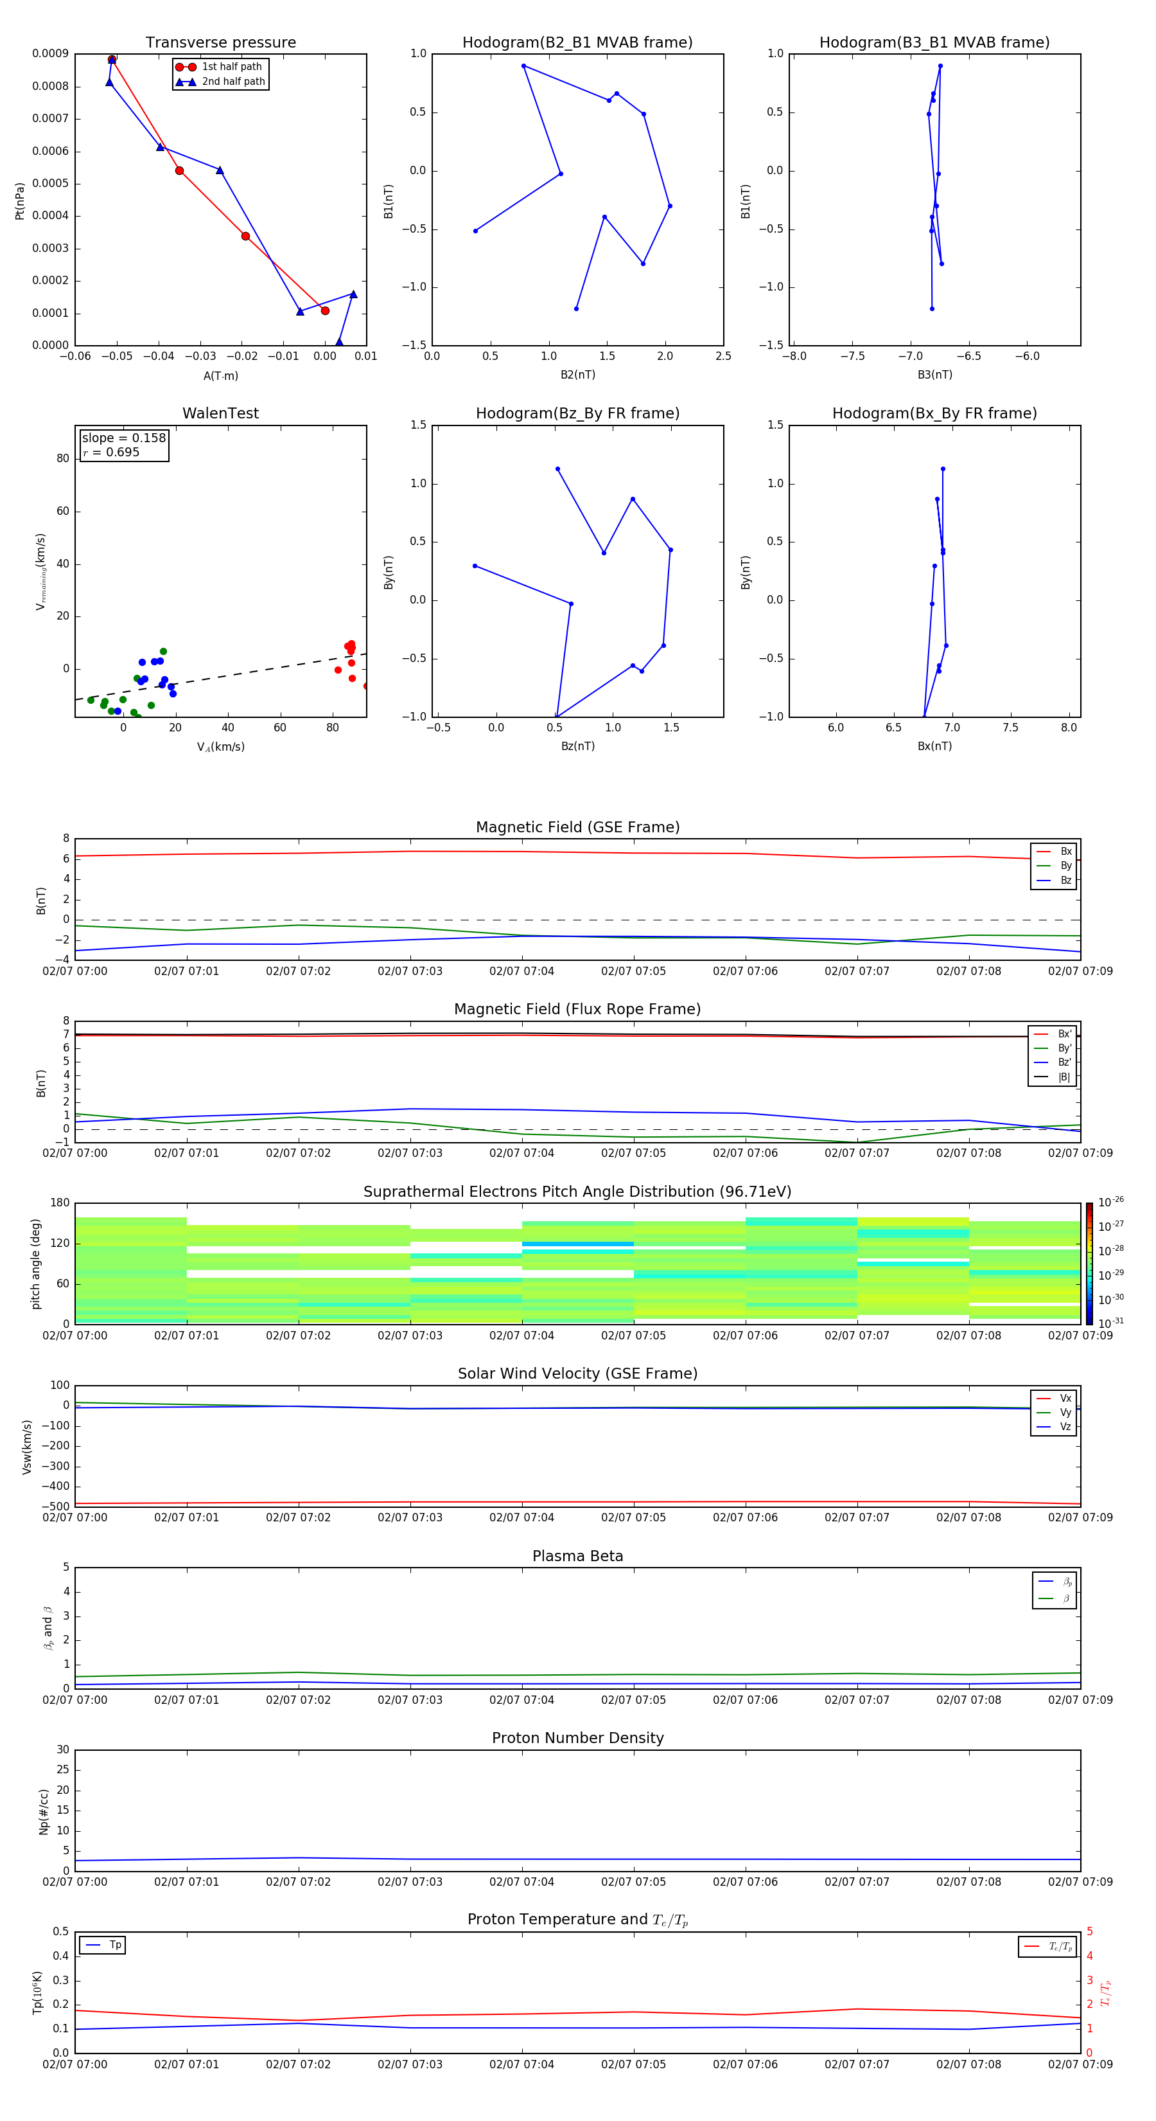Select 'Vy' in the velocity legend
Image resolution: width=1156 pixels, height=2121 pixels.
tap(1054, 1412)
